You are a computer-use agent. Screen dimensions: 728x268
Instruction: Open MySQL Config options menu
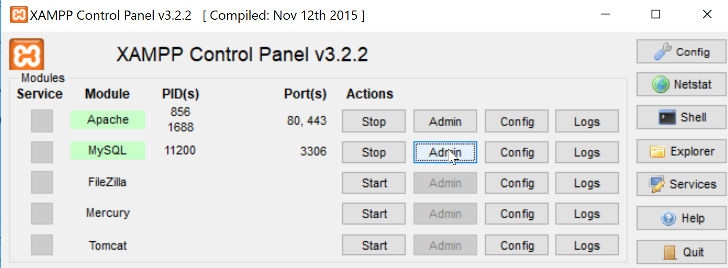click(x=517, y=152)
